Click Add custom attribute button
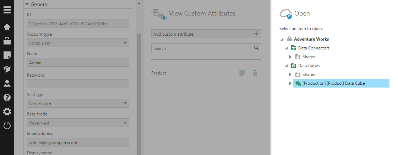Image resolution: width=398 pixels, height=155 pixels. tap(206, 34)
